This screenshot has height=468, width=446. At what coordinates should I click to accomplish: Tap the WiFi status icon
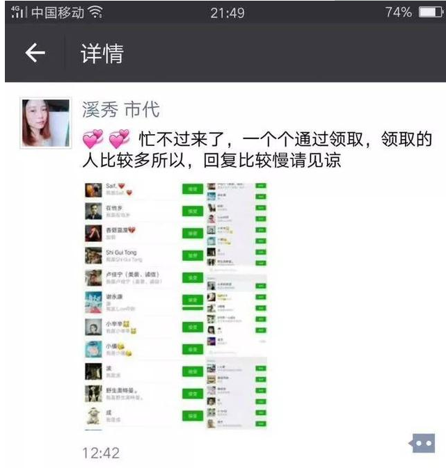point(95,13)
